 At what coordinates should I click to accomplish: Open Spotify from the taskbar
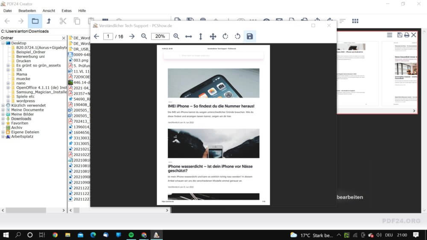131,235
